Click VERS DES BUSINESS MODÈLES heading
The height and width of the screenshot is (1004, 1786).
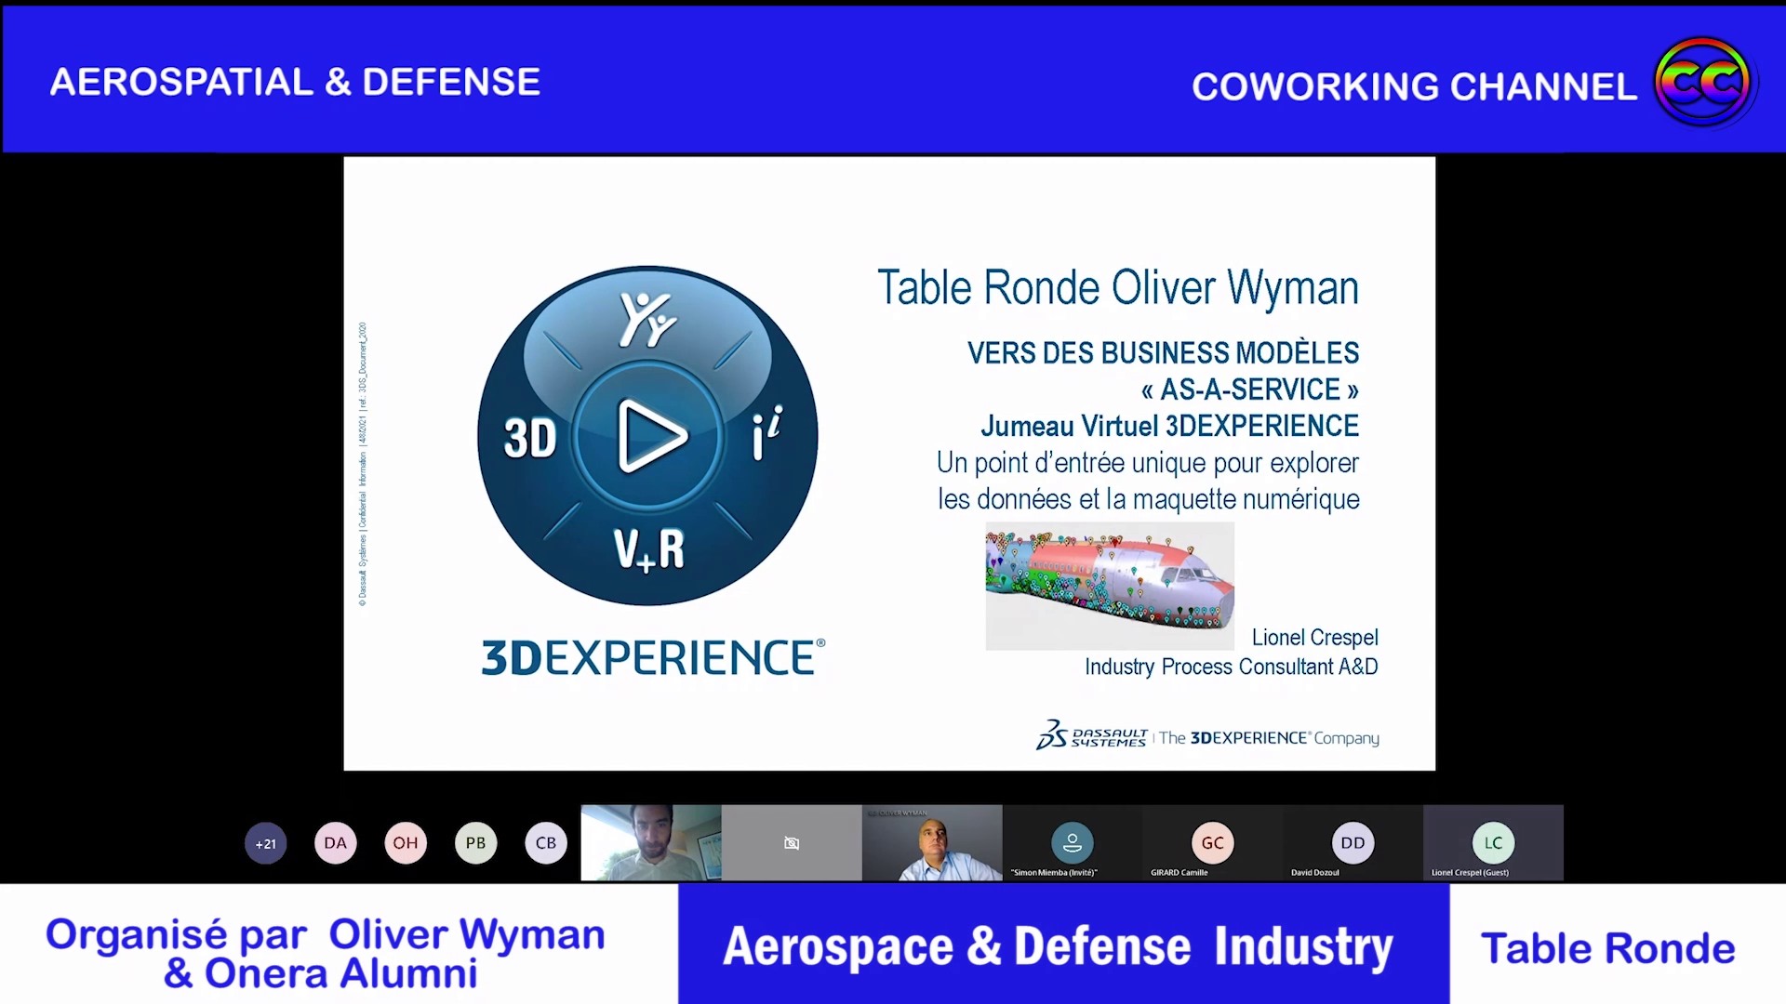1163,353
